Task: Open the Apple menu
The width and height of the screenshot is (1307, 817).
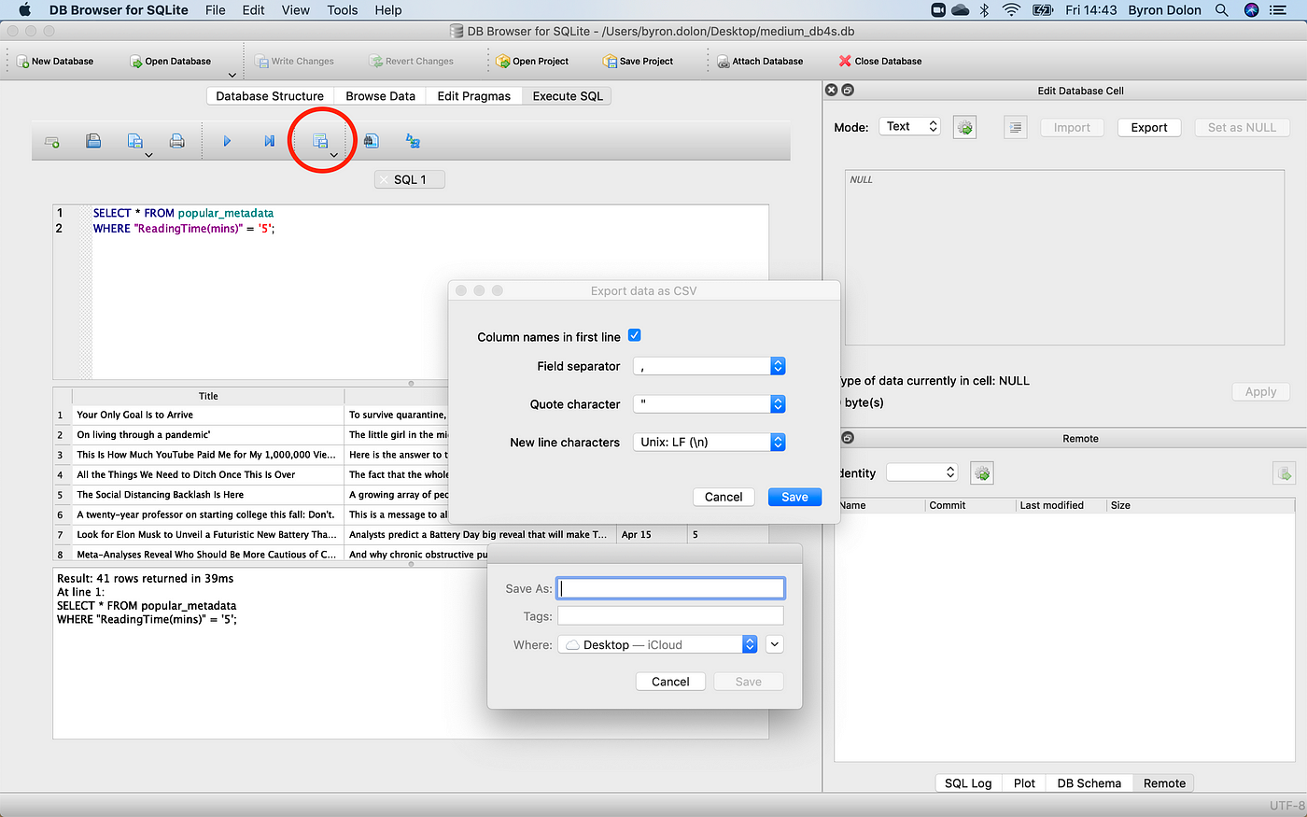Action: (25, 10)
